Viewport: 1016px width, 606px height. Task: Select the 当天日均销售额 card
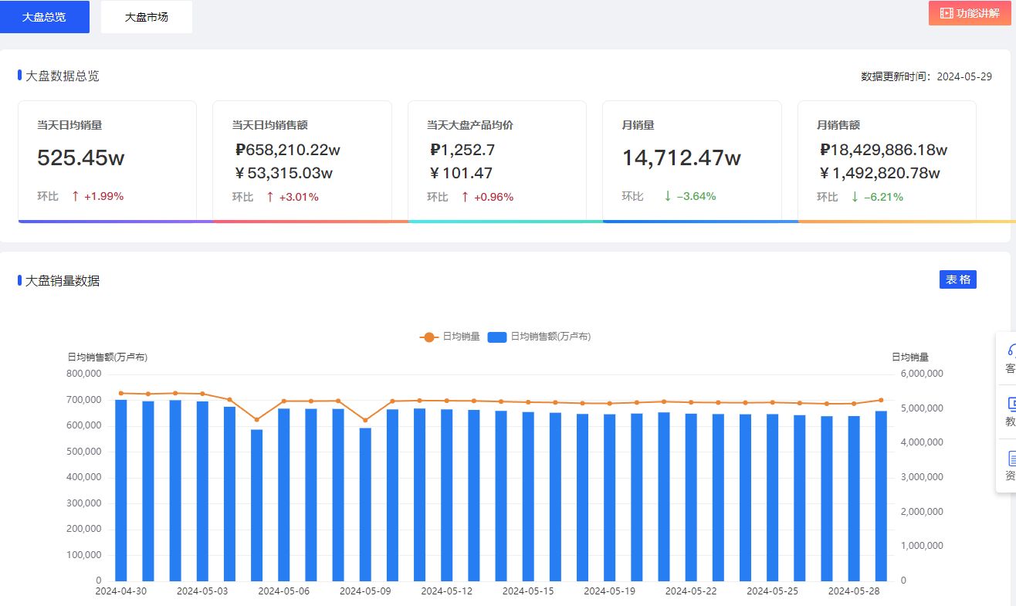tap(302, 161)
